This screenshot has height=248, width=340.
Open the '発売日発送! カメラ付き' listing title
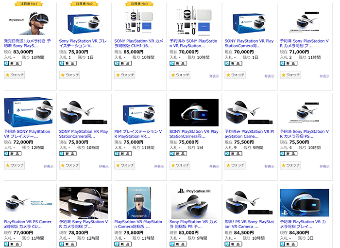(x=27, y=43)
